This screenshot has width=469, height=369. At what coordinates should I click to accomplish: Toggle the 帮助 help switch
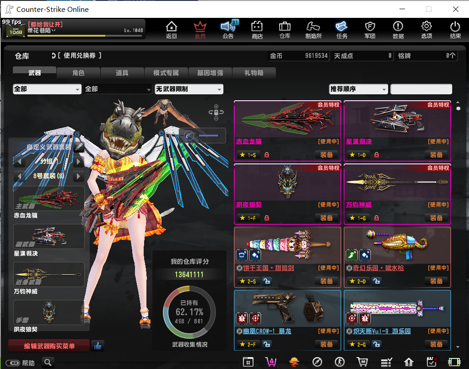point(13,363)
